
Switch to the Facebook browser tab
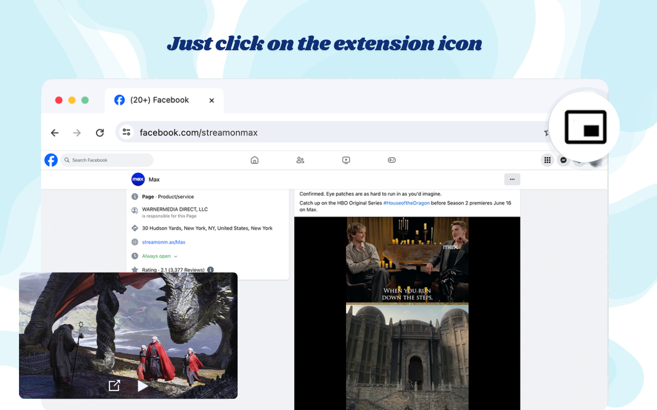(x=159, y=100)
